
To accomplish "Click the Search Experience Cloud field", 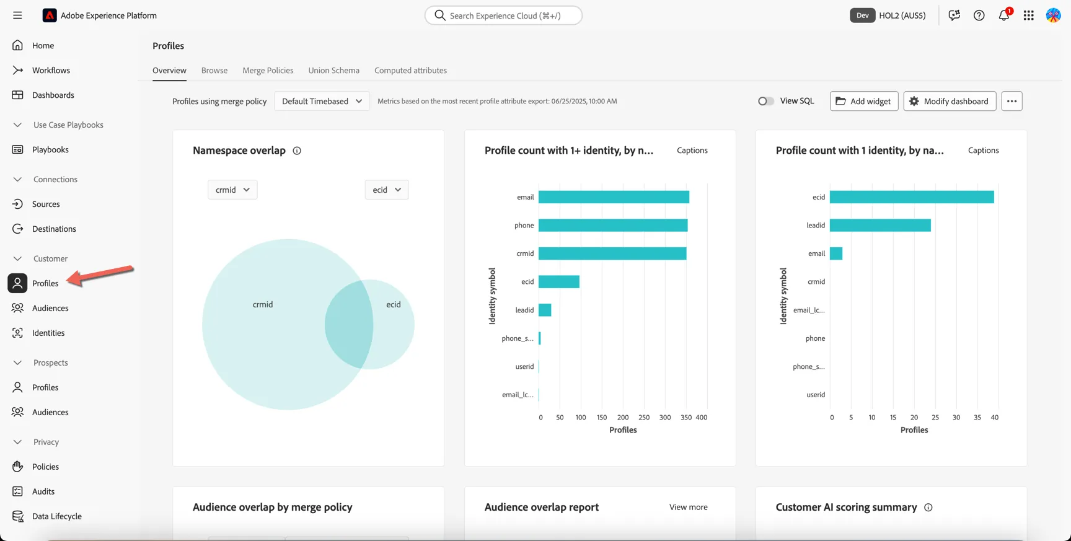I will (503, 15).
